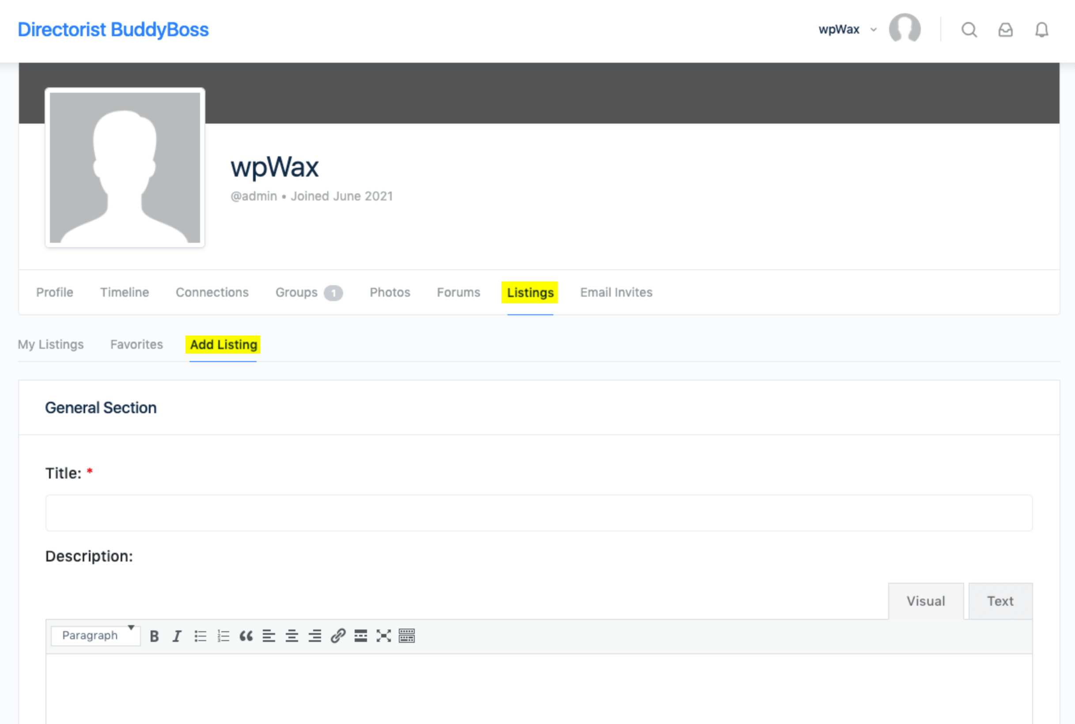The height and width of the screenshot is (724, 1075).
Task: Insert a bulleted list
Action: pyautogui.click(x=200, y=636)
